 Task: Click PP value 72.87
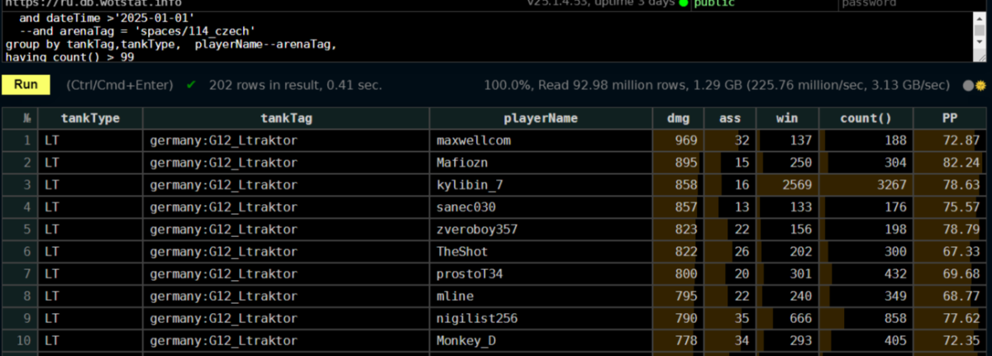click(961, 140)
